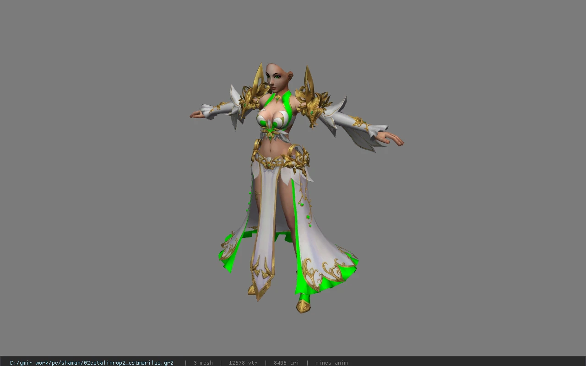This screenshot has height=366, width=586.
Task: Select the "12678 vtx" vertex count
Action: [243, 363]
